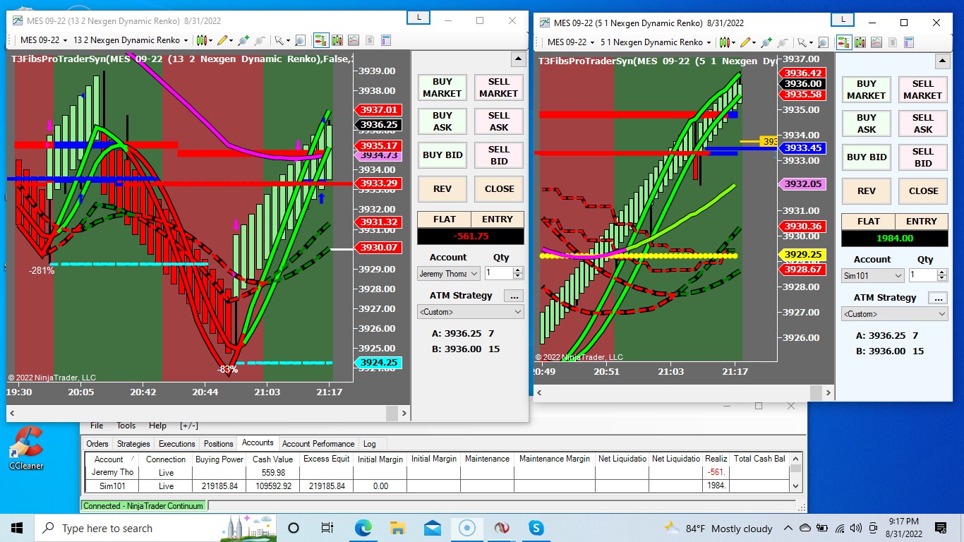Click the accounts grid scroll down arrow
The height and width of the screenshot is (542, 964).
[796, 486]
